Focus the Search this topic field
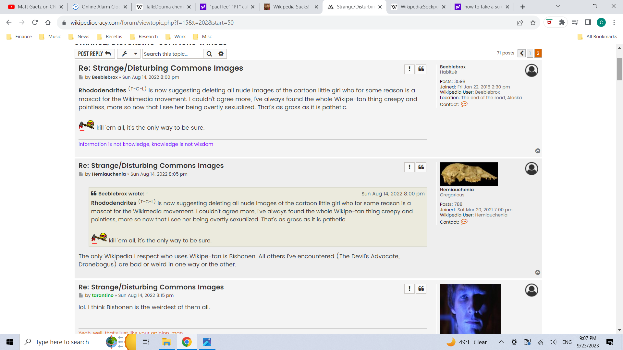This screenshot has height=350, width=623. tap(173, 54)
